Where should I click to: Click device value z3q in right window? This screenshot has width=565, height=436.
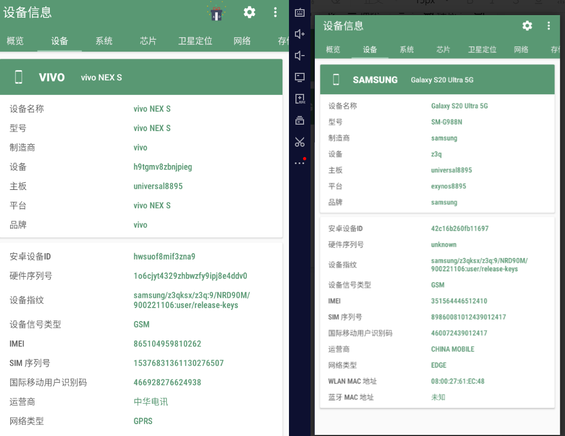coord(436,154)
